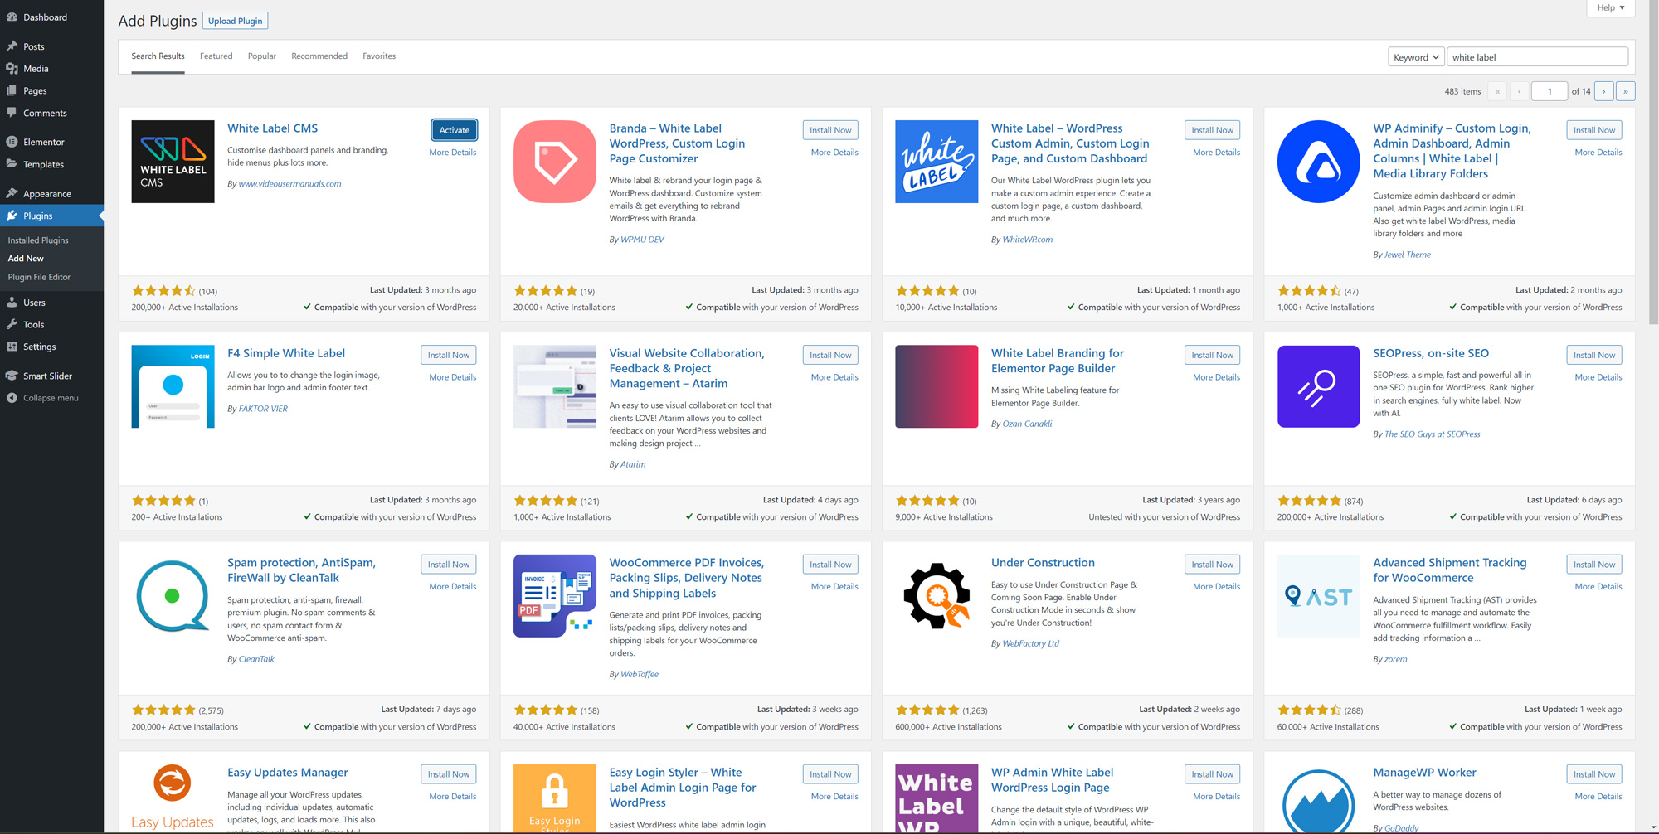1659x834 pixels.
Task: Click the Users sidebar icon
Action: (12, 303)
